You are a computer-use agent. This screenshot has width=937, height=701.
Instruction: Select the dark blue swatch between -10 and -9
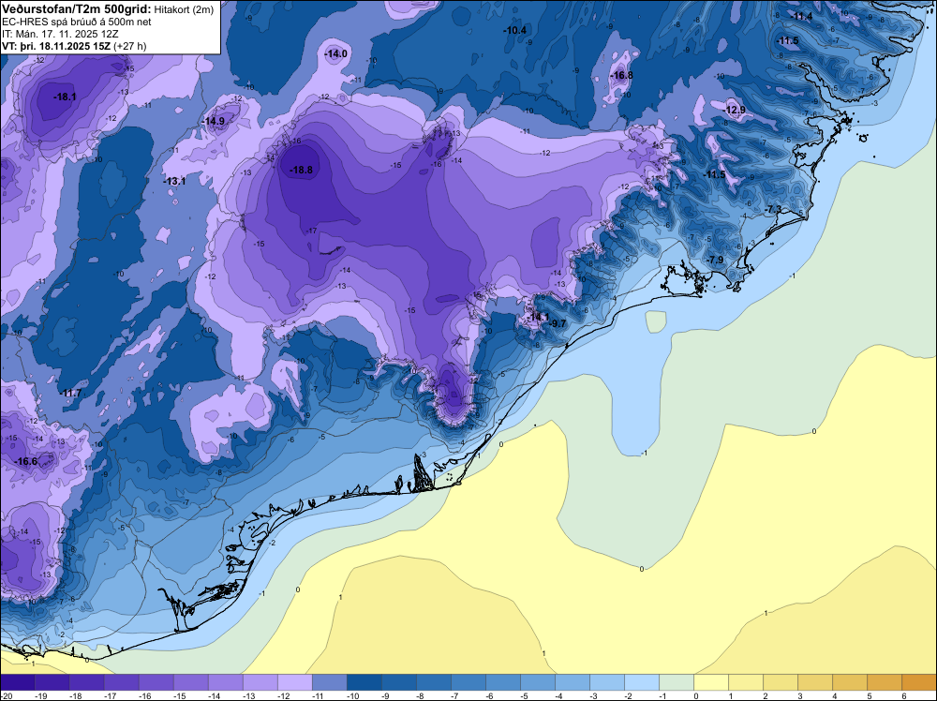pyautogui.click(x=364, y=682)
